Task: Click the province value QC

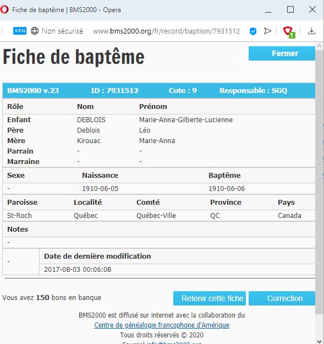Action: pos(215,216)
